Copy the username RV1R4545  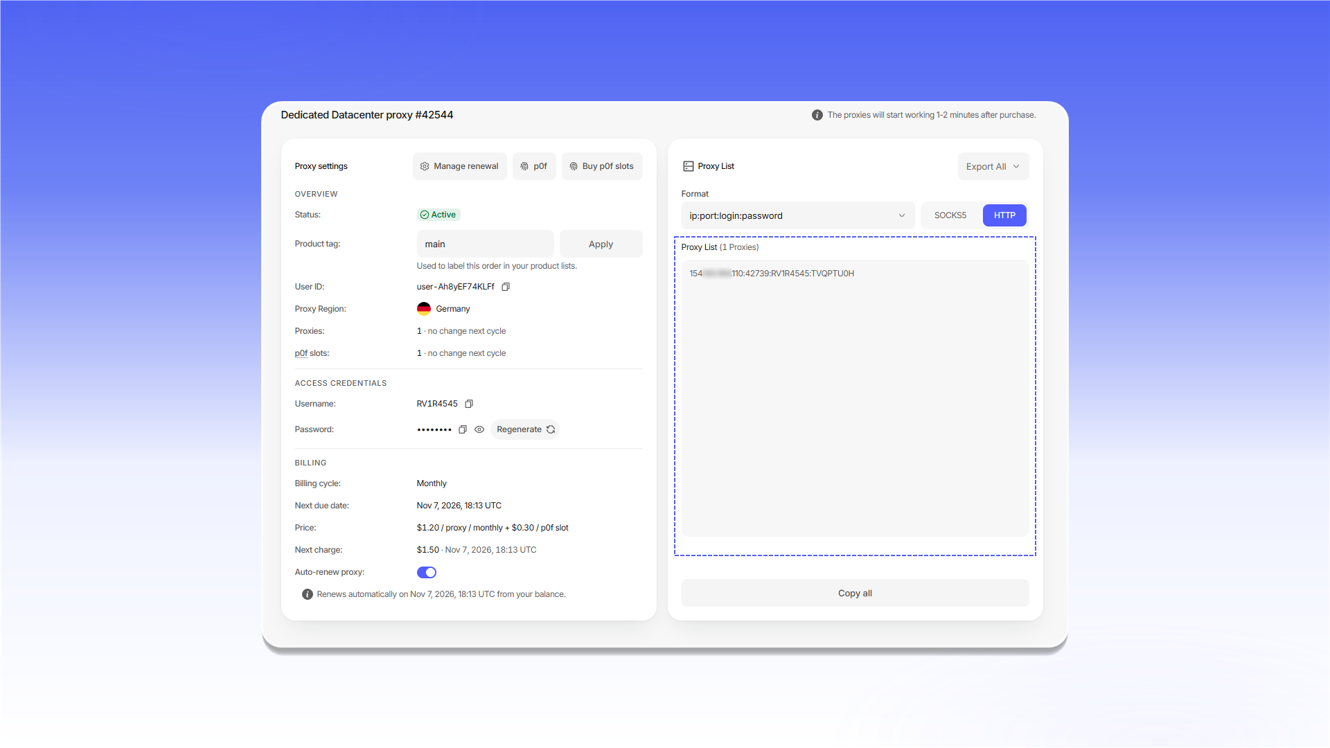469,404
